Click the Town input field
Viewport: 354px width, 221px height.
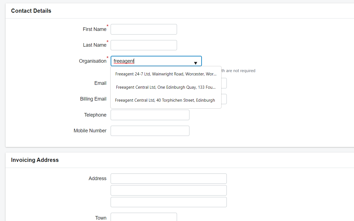[144, 217]
